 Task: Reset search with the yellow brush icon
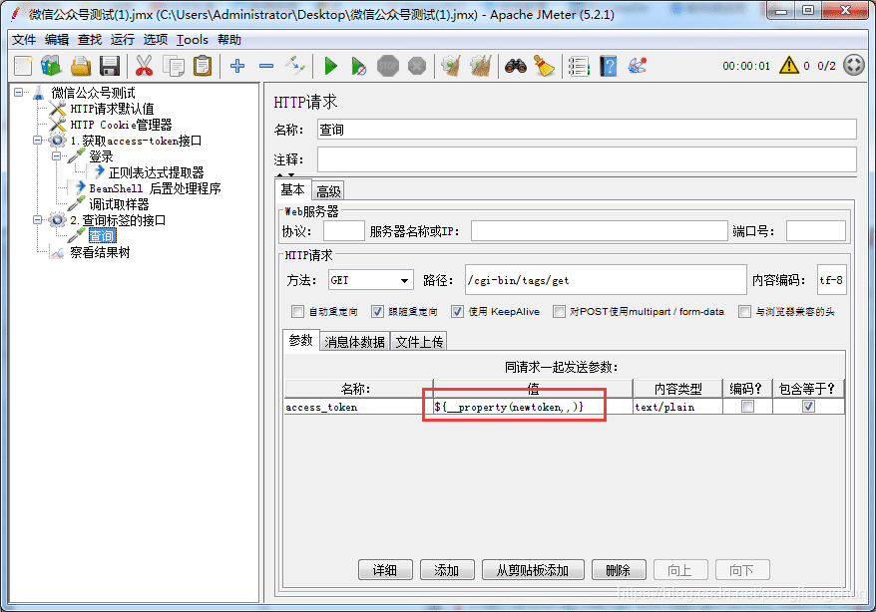544,66
